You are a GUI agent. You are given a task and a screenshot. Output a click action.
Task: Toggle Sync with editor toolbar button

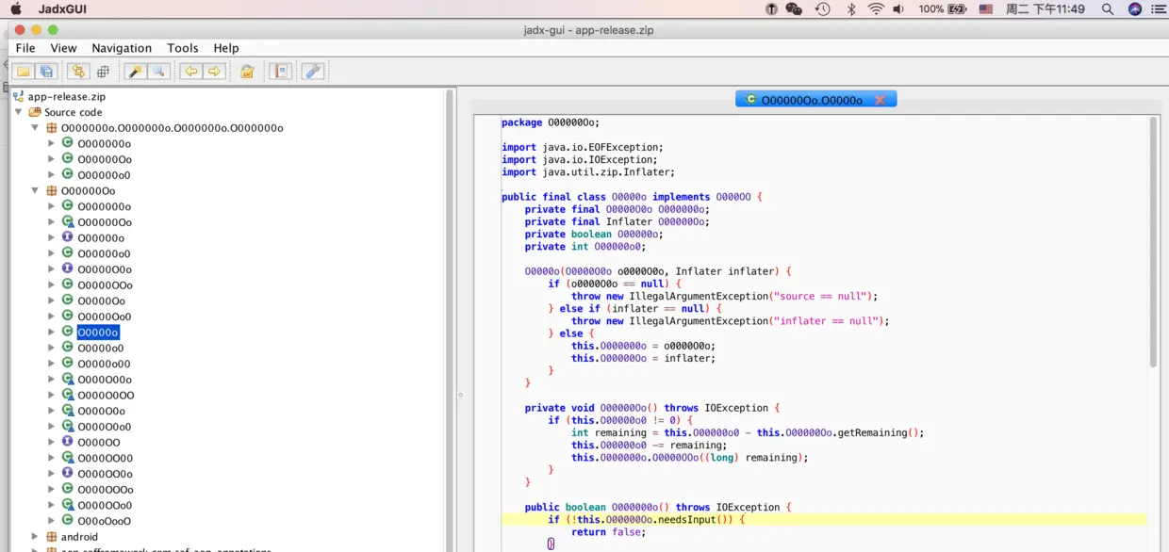(78, 72)
